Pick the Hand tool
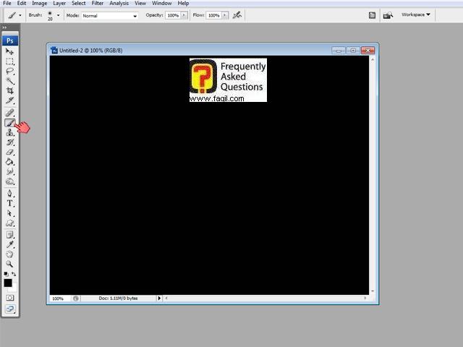This screenshot has height=347, width=463. coord(10,254)
